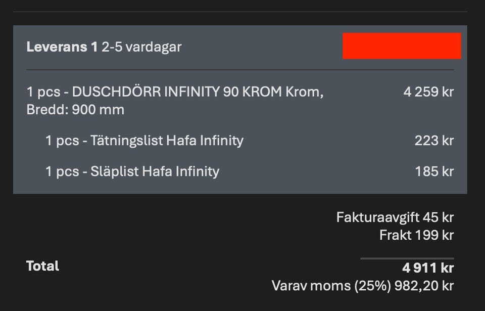
Task: Click the divider line under Leverans 1
Action: coord(240,70)
